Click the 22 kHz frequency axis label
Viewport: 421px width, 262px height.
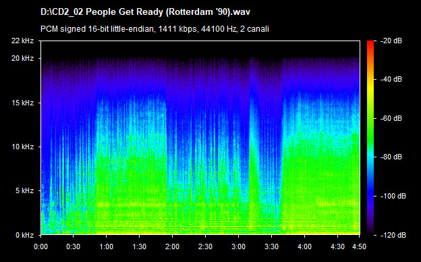click(22, 41)
